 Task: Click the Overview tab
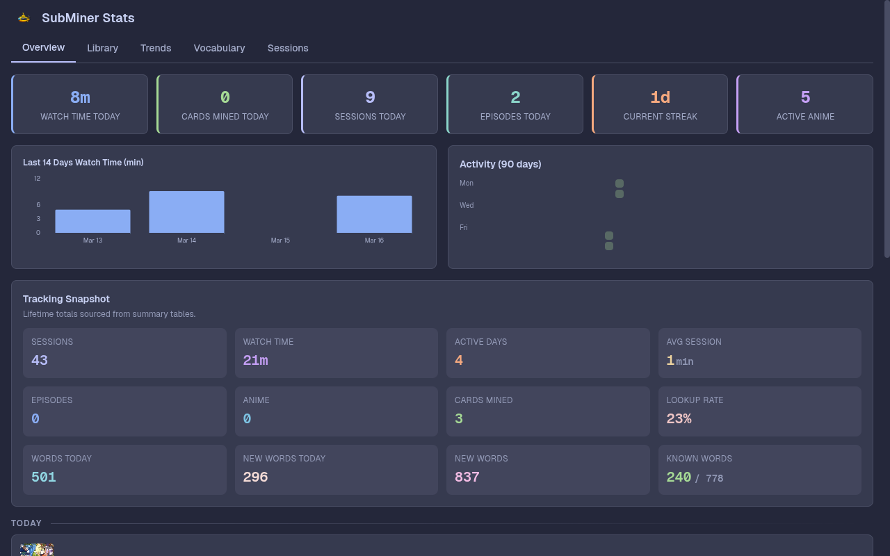43,48
